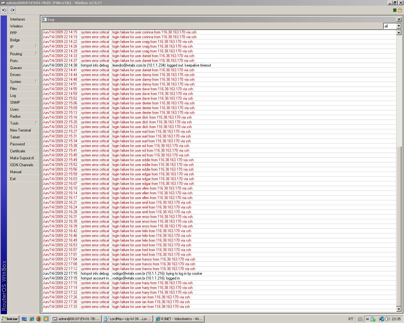
Task: Click the PT language indicator in taskbar
Action: (351, 319)
